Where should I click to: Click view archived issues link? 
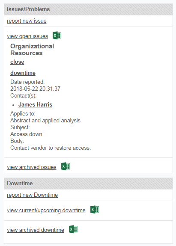click(x=32, y=167)
